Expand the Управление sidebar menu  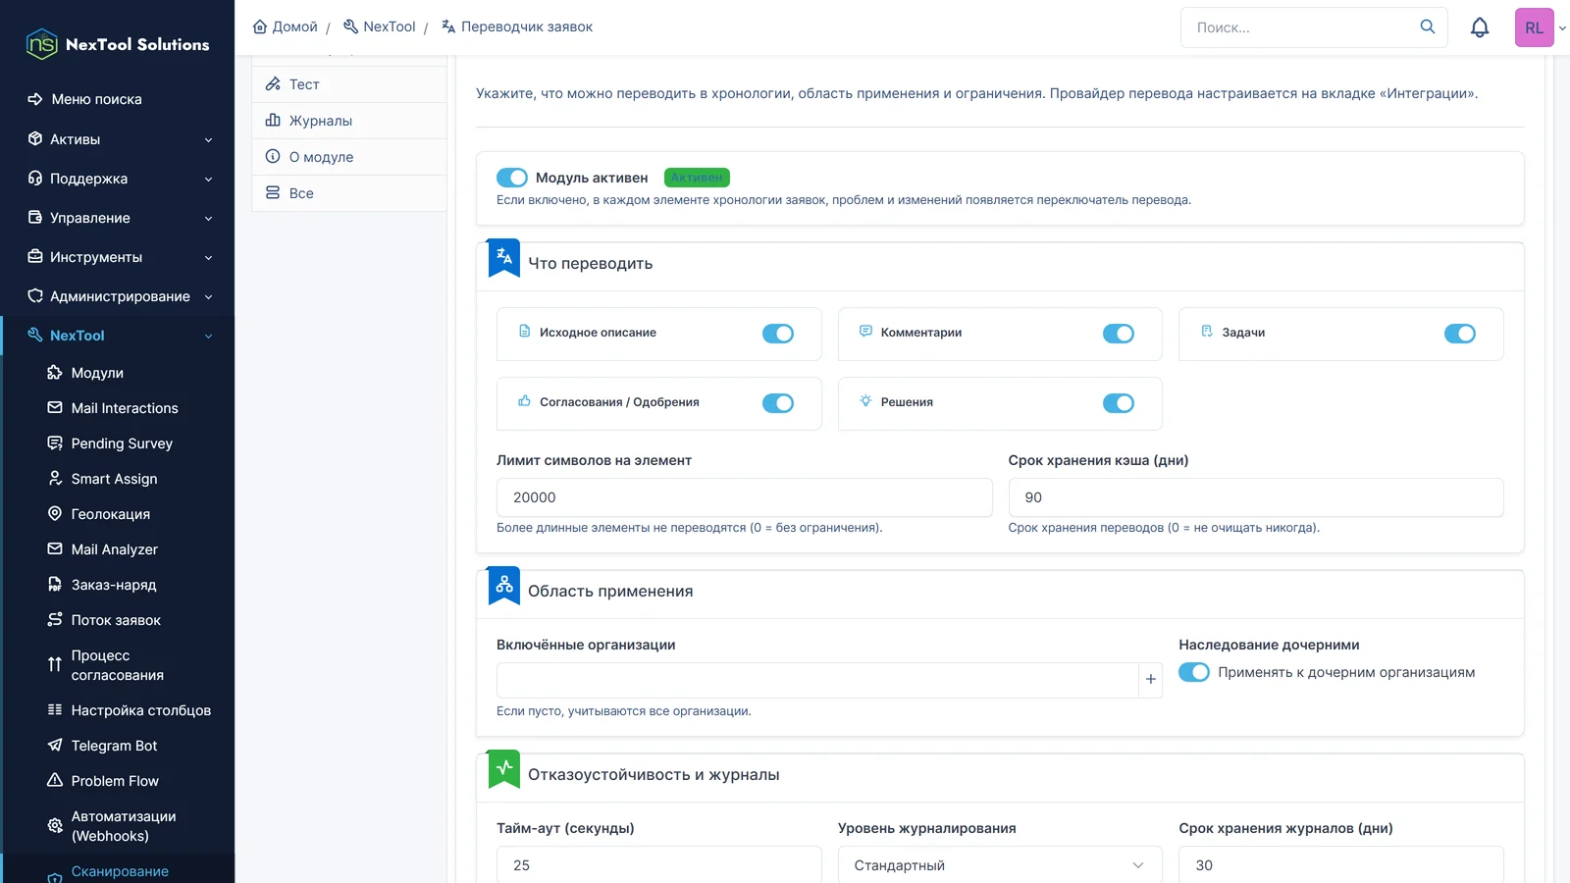(x=118, y=218)
